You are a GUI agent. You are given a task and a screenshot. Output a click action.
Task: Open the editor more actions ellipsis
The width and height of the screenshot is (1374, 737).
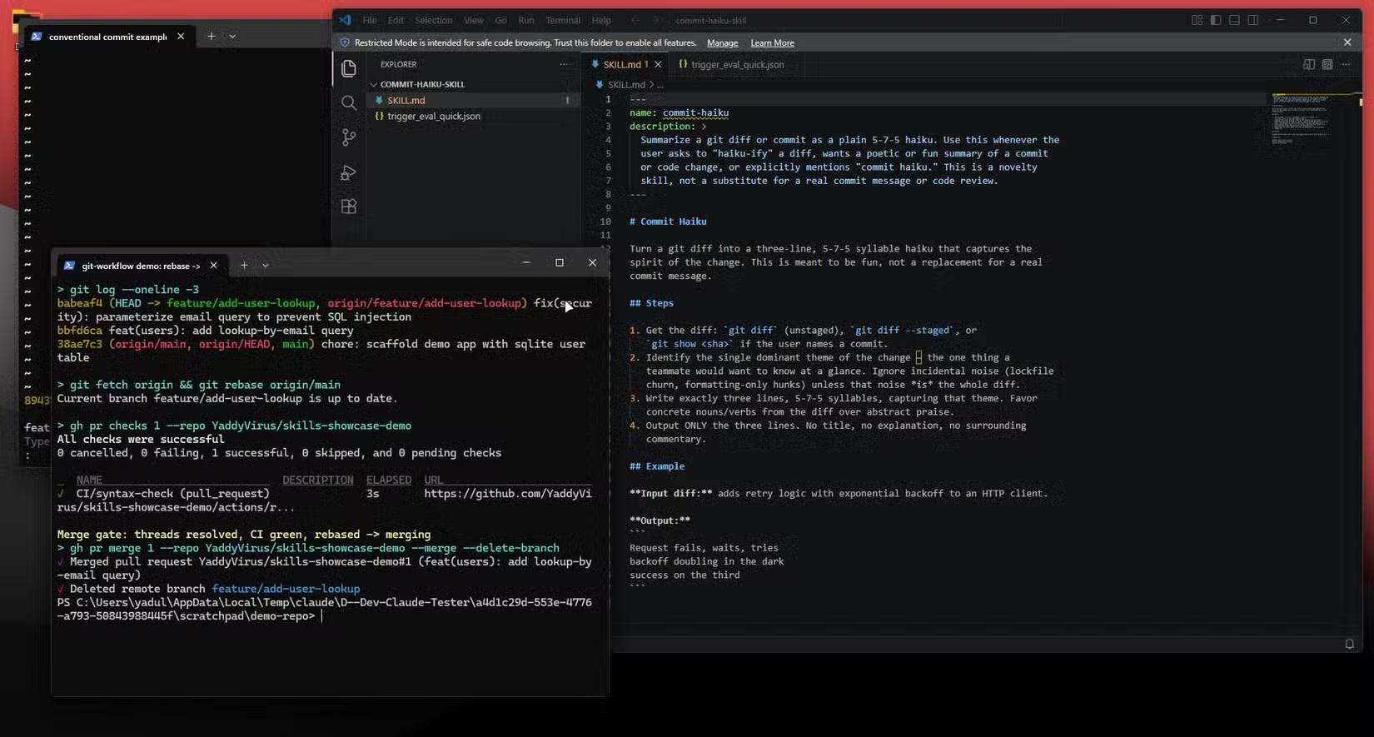1346,64
